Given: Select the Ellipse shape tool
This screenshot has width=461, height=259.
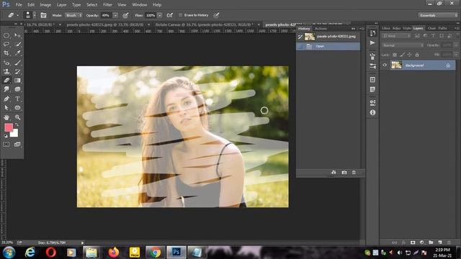Looking at the screenshot, I should pyautogui.click(x=17, y=108).
